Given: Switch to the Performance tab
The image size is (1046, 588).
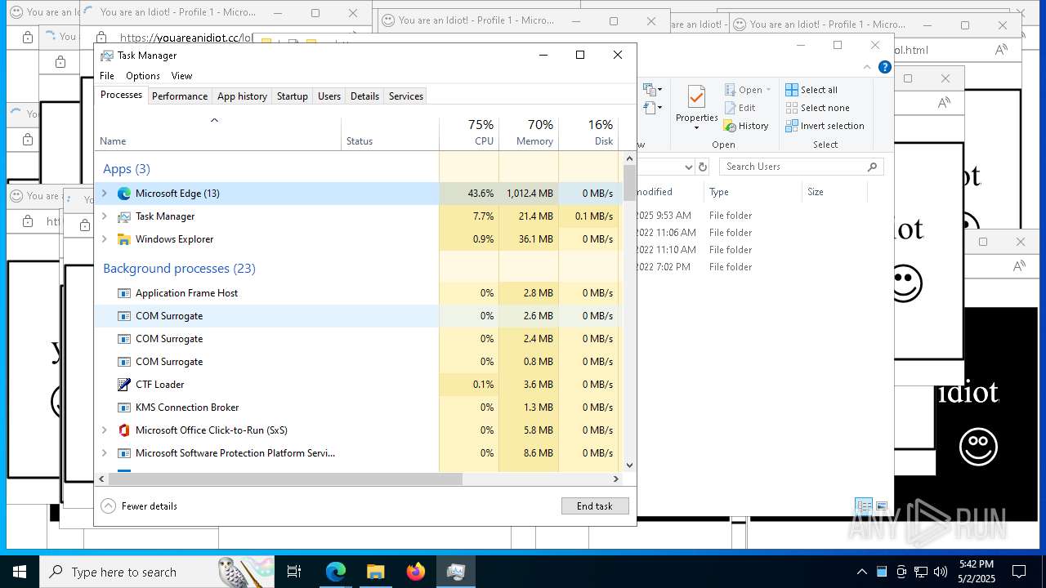Looking at the screenshot, I should click(180, 96).
